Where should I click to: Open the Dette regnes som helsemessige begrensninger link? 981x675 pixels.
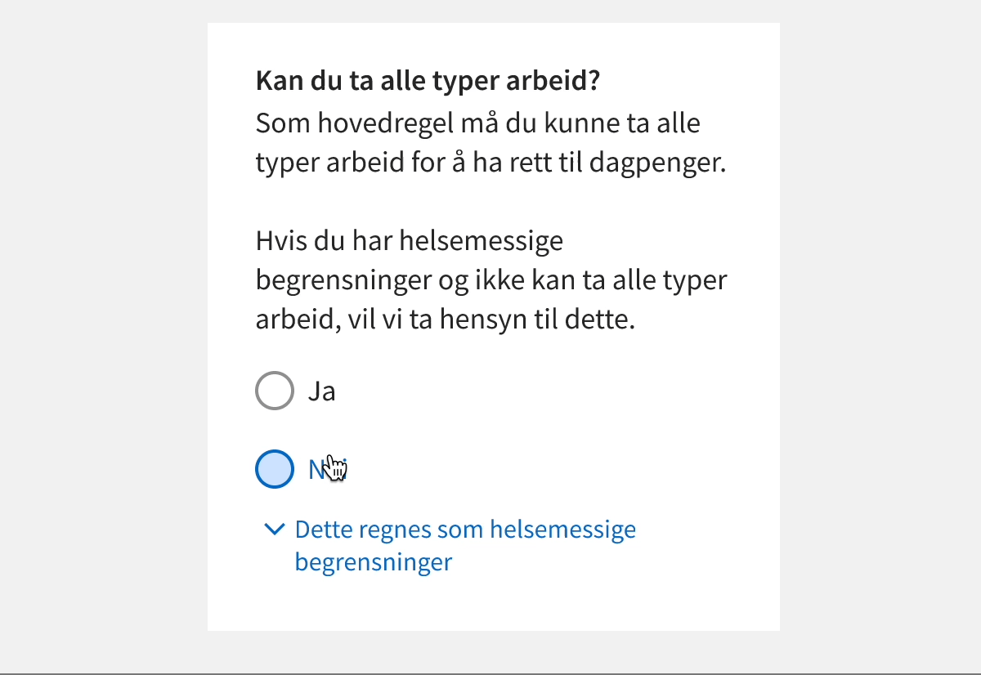[464, 529]
